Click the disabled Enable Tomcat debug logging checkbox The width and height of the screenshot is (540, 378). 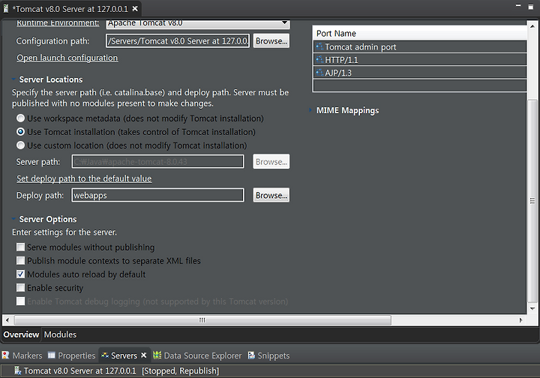(x=21, y=301)
